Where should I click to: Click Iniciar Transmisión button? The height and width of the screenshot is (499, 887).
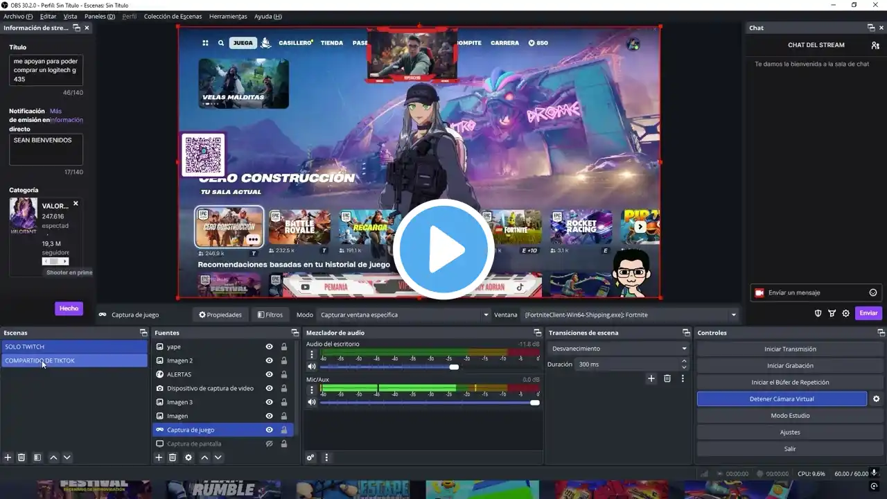pyautogui.click(x=790, y=349)
